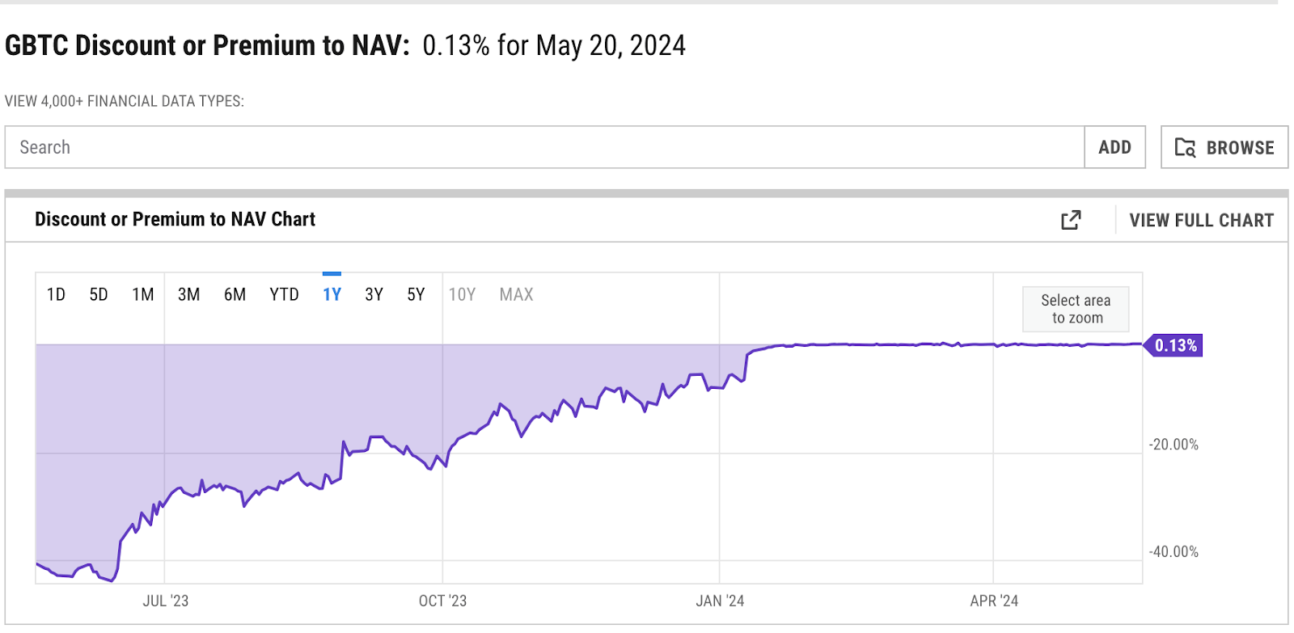Select the YTD time range

tap(284, 294)
